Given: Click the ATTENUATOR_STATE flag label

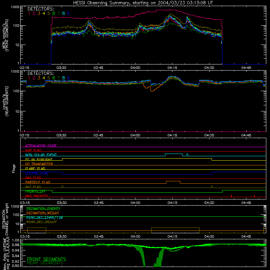Looking at the screenshot, I should click(41, 146).
